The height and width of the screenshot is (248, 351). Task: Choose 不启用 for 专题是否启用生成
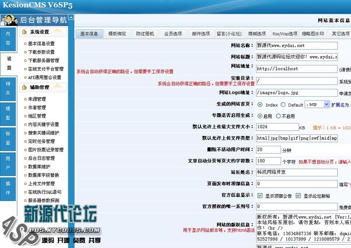pyautogui.click(x=278, y=116)
